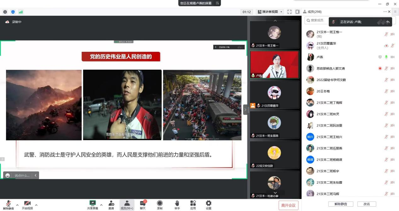
Task: Click the 成员(298) panel title
Action: tap(314, 12)
